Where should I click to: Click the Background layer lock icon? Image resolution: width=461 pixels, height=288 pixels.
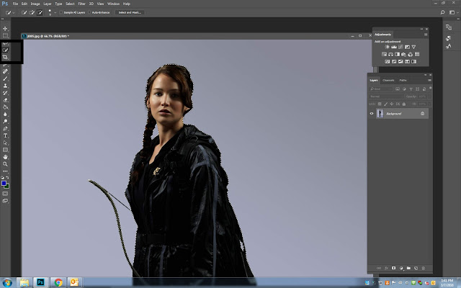coord(423,114)
